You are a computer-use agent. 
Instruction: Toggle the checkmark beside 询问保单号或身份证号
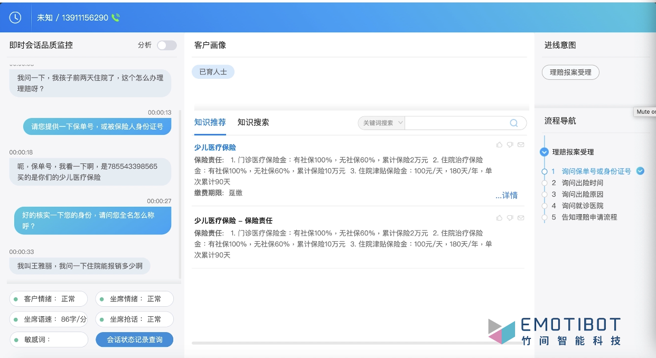click(x=640, y=171)
